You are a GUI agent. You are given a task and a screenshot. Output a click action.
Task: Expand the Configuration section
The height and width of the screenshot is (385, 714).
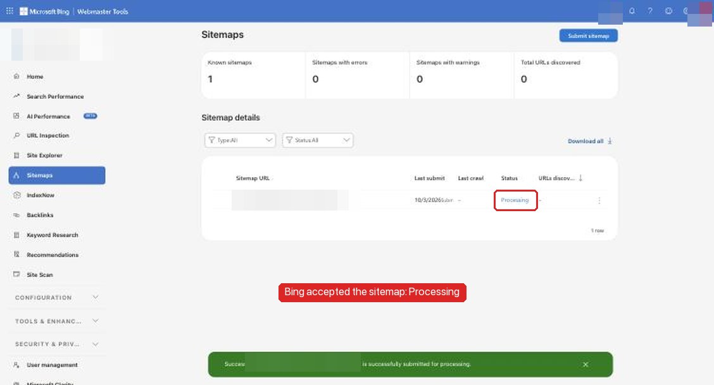[57, 297]
